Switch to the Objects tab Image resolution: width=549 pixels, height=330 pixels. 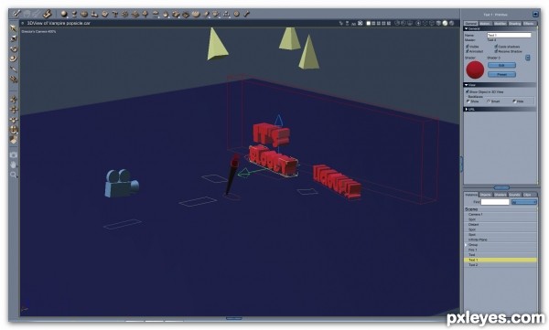(x=486, y=195)
